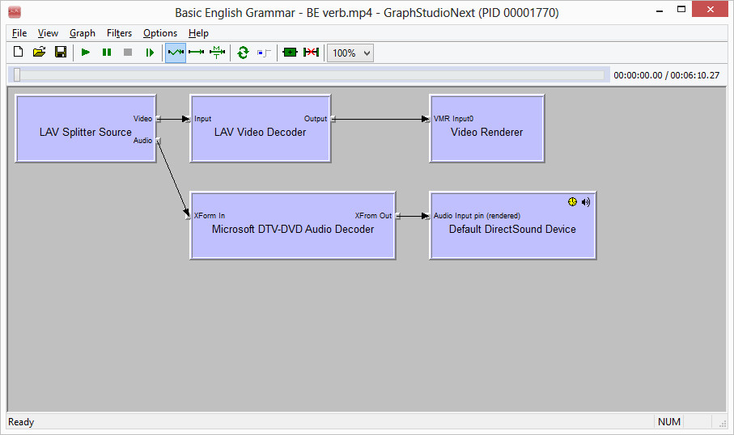Click the Ready status bar text
The image size is (734, 435).
[21, 422]
